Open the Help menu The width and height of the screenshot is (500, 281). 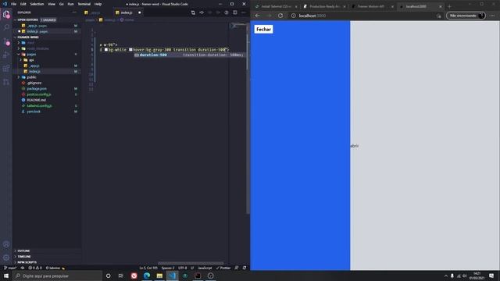click(x=98, y=4)
